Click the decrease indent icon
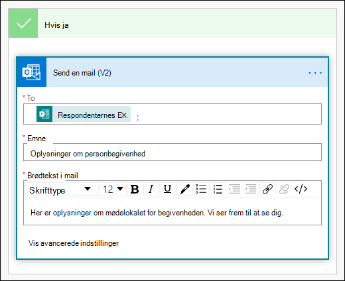 click(251, 190)
